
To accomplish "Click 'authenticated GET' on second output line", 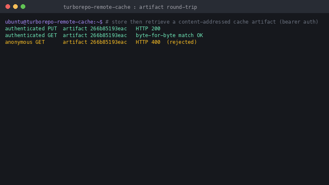I will pyautogui.click(x=31, y=35).
